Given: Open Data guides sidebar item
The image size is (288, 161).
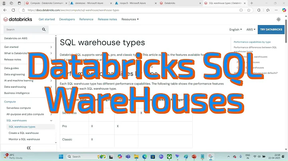Looking at the screenshot, I should coord(11,68).
